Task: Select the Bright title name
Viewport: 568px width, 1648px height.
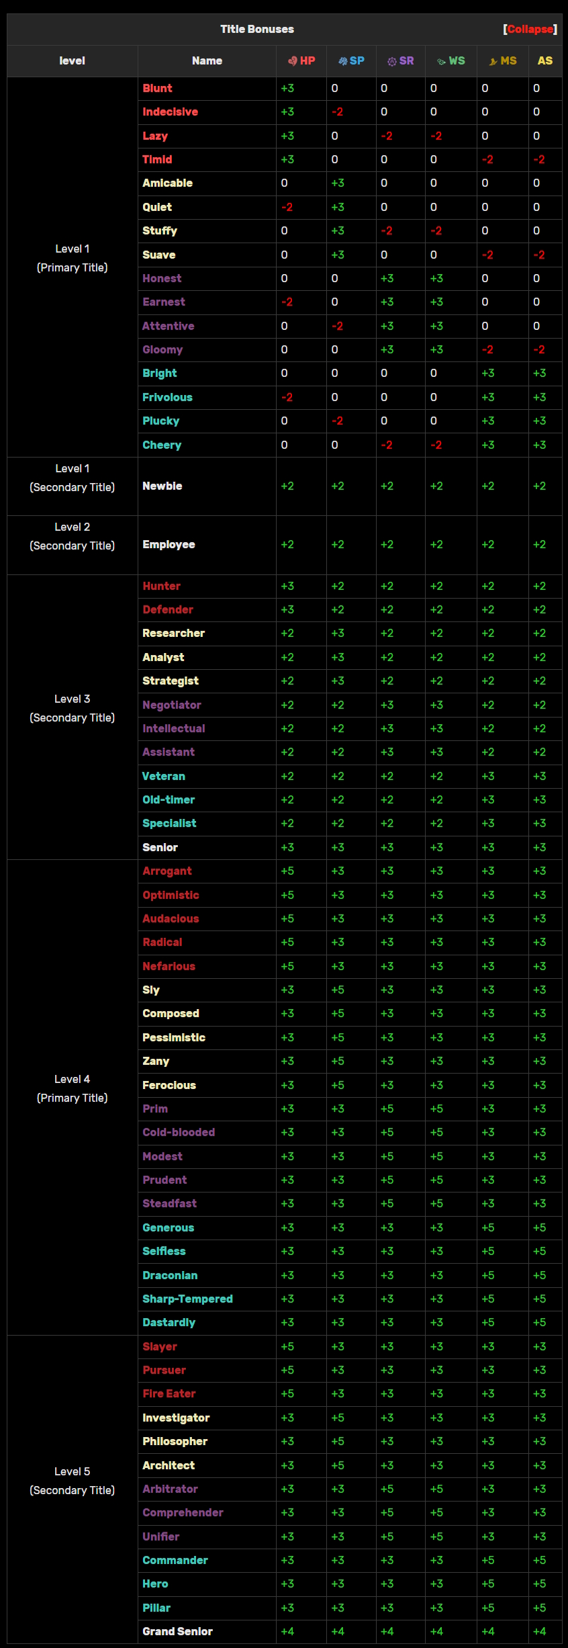Action: pyautogui.click(x=160, y=374)
